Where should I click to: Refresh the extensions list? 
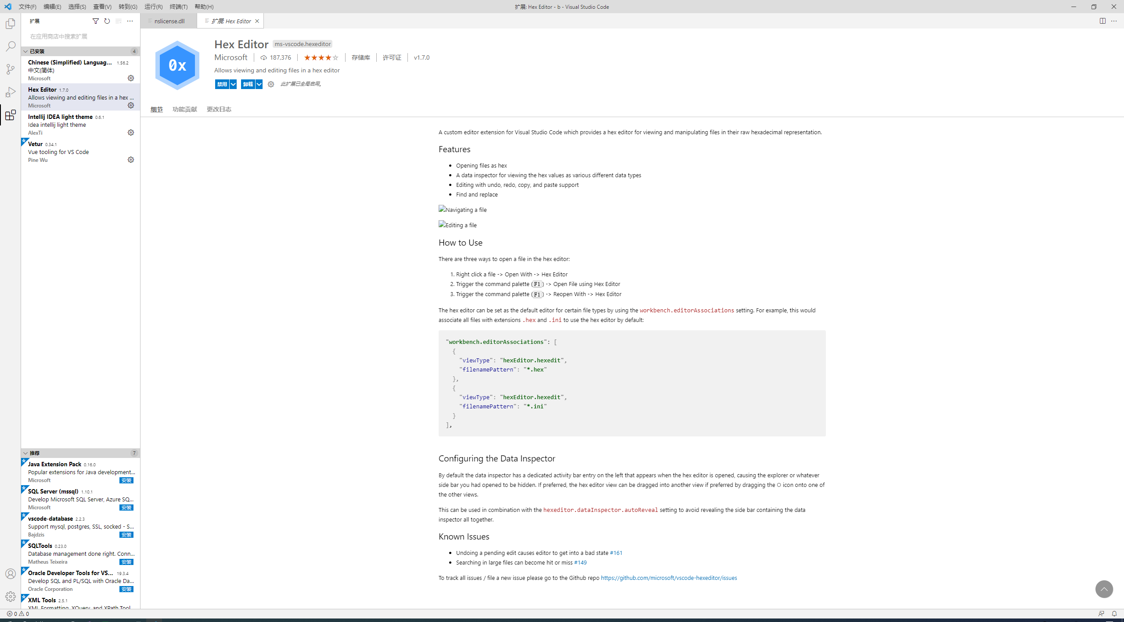tap(107, 21)
